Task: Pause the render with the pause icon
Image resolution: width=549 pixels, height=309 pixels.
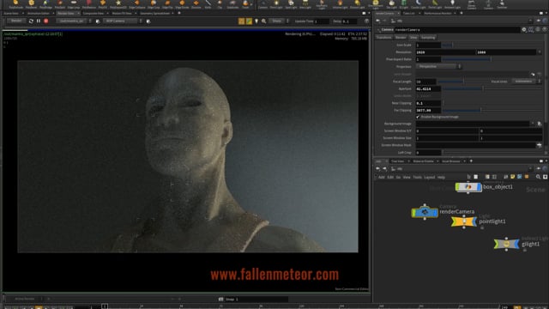Action: coord(39,21)
